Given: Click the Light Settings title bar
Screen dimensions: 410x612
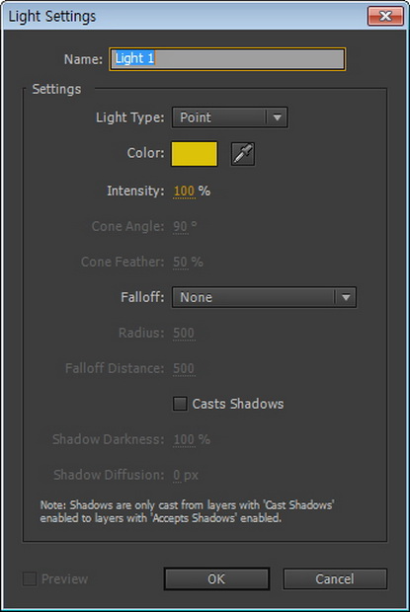Looking at the screenshot, I should tap(188, 16).
